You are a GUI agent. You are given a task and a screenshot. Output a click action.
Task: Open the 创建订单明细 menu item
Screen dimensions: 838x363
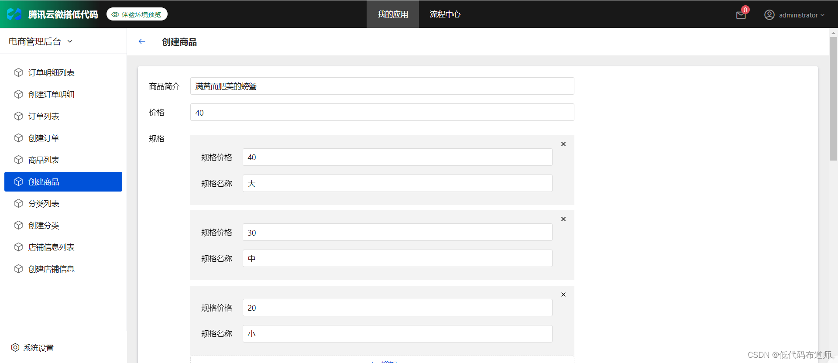click(63, 94)
